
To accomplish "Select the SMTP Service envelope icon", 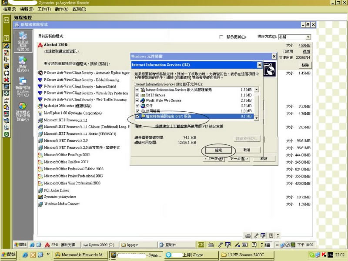I will coord(143,95).
